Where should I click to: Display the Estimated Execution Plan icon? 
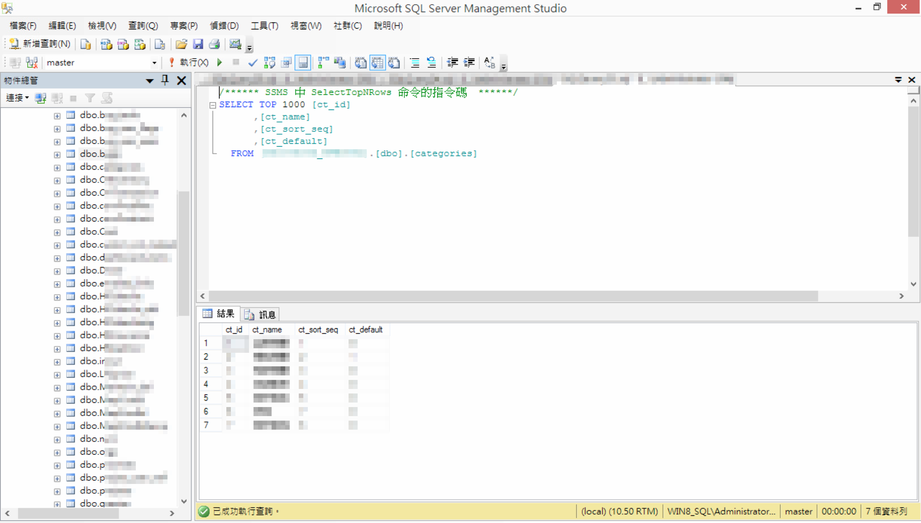(270, 62)
